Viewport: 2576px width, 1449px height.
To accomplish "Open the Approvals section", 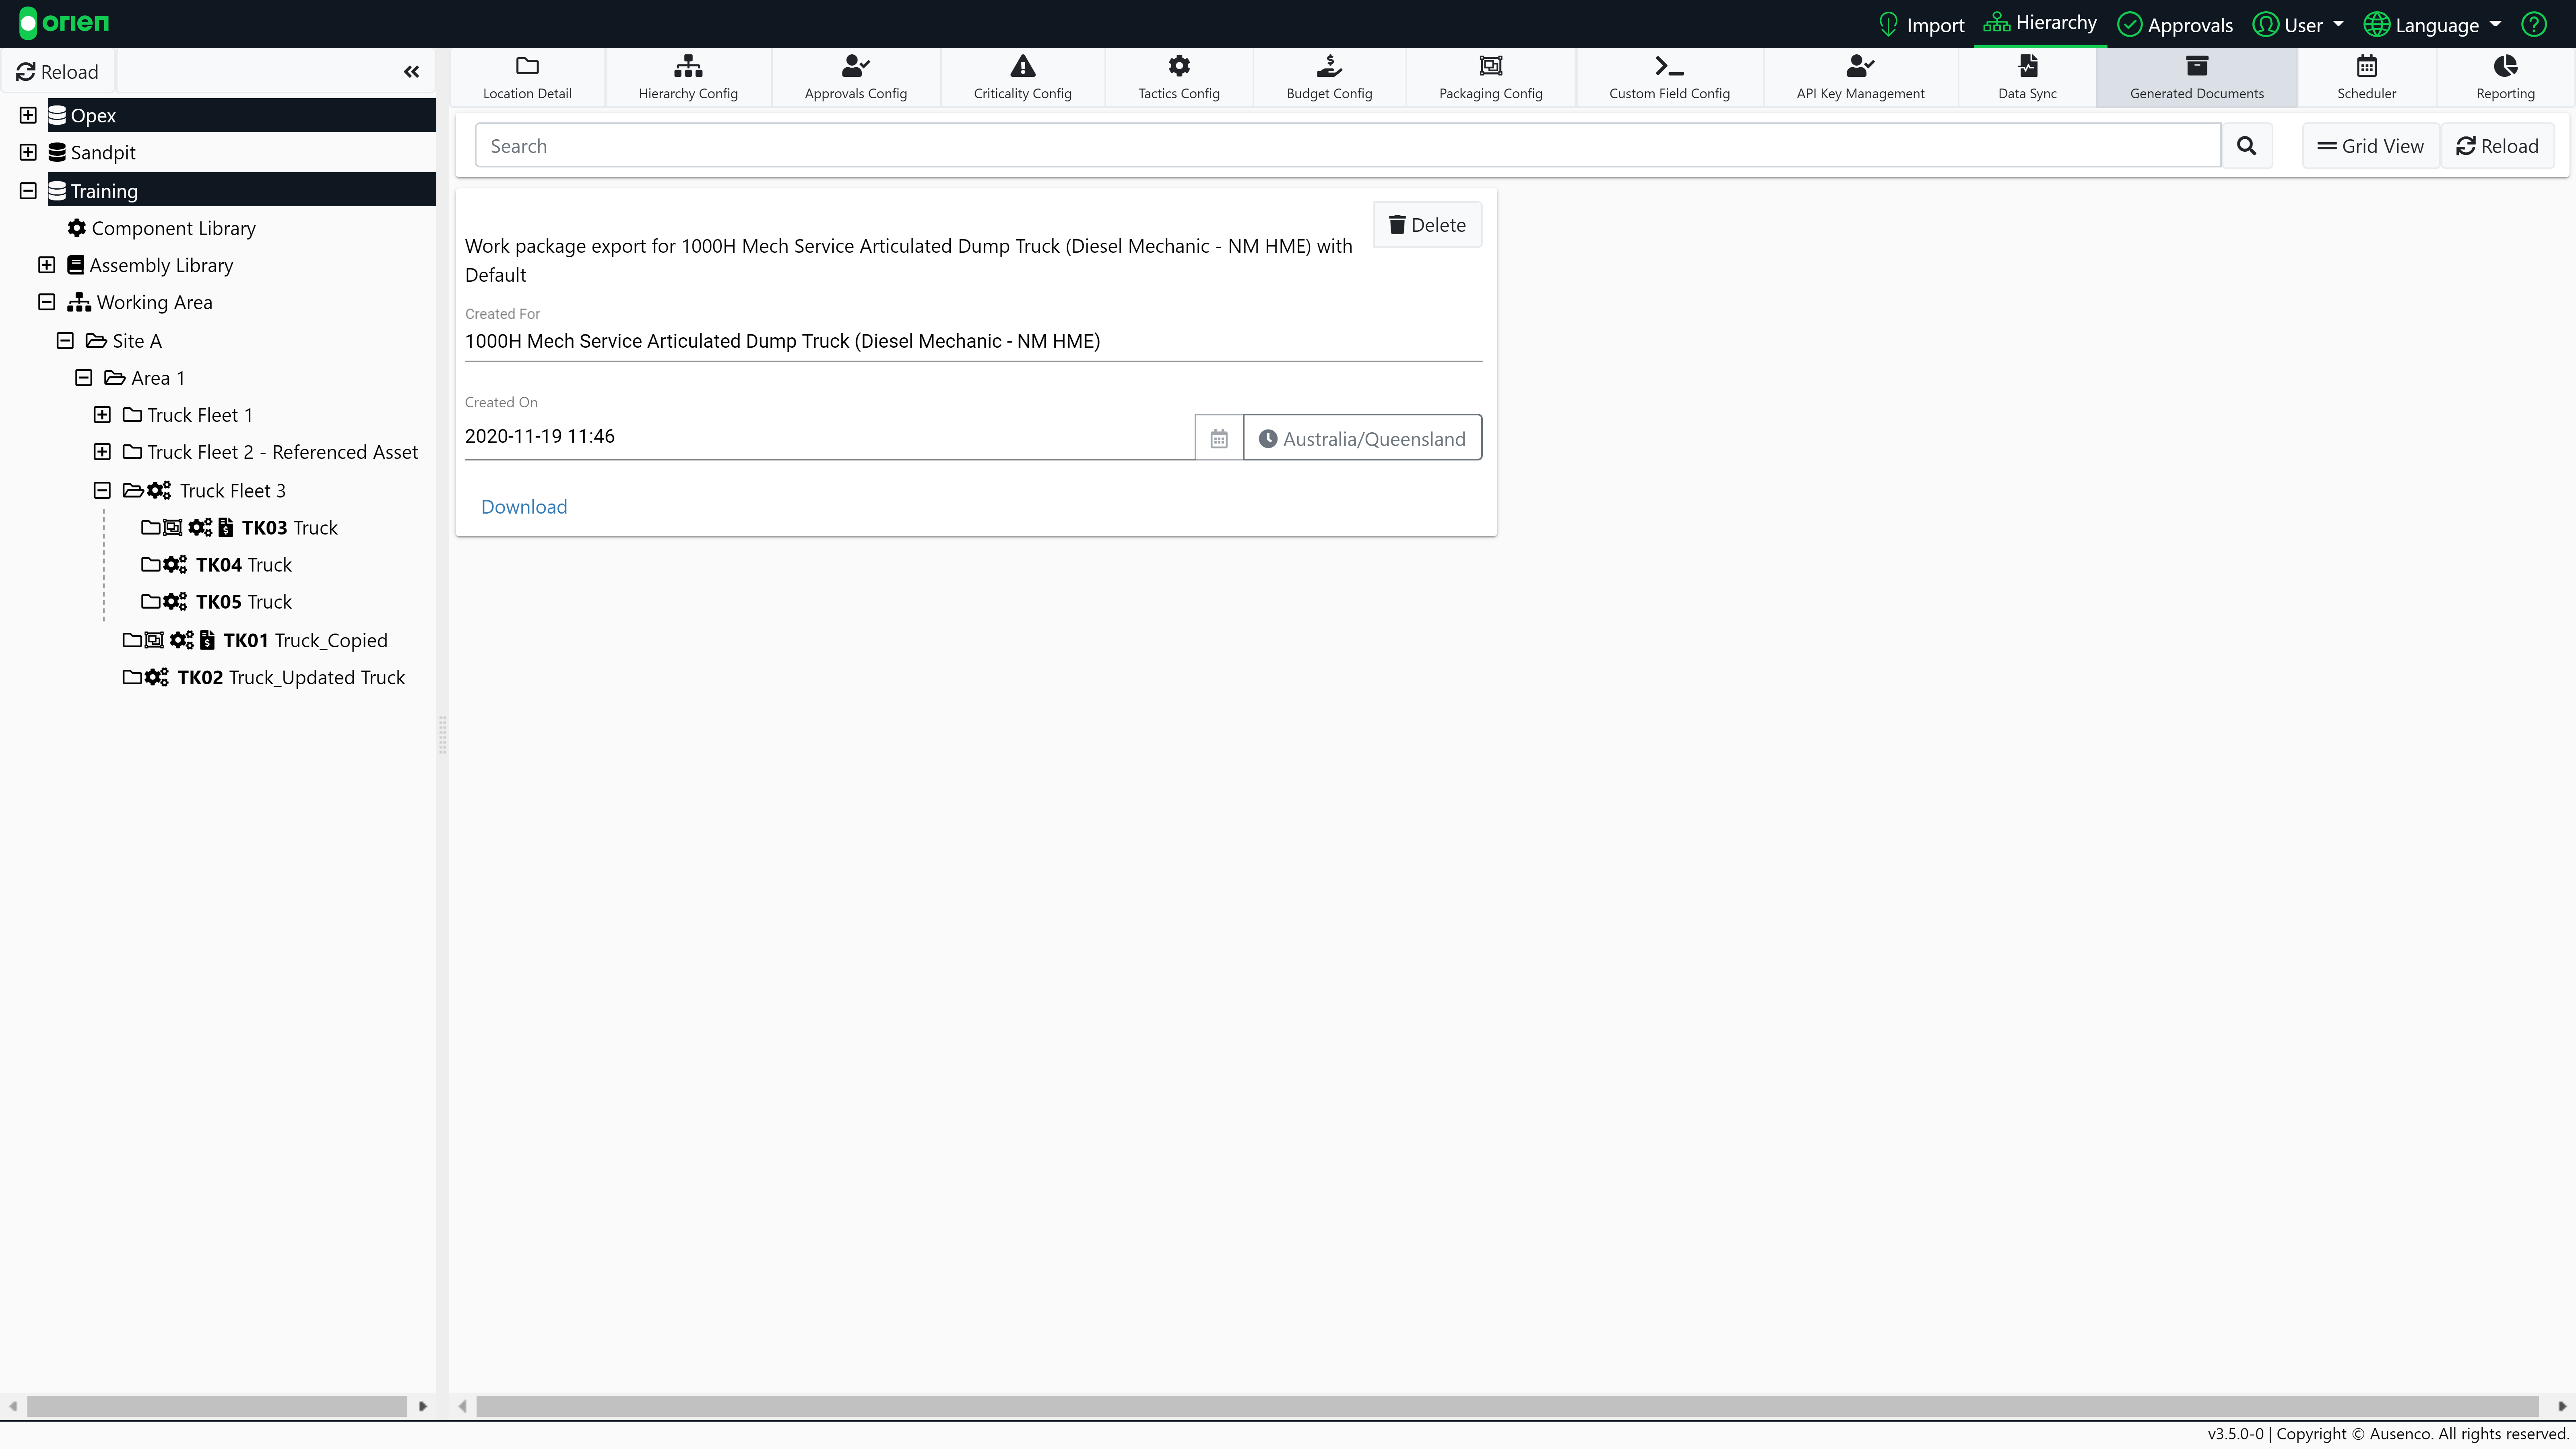I will pyautogui.click(x=2175, y=24).
